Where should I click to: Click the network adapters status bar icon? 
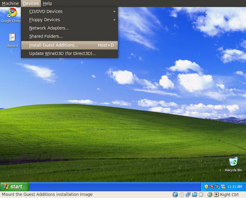pos(188,195)
